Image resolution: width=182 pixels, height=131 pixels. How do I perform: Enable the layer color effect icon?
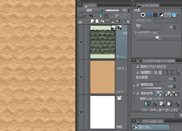tap(174, 15)
